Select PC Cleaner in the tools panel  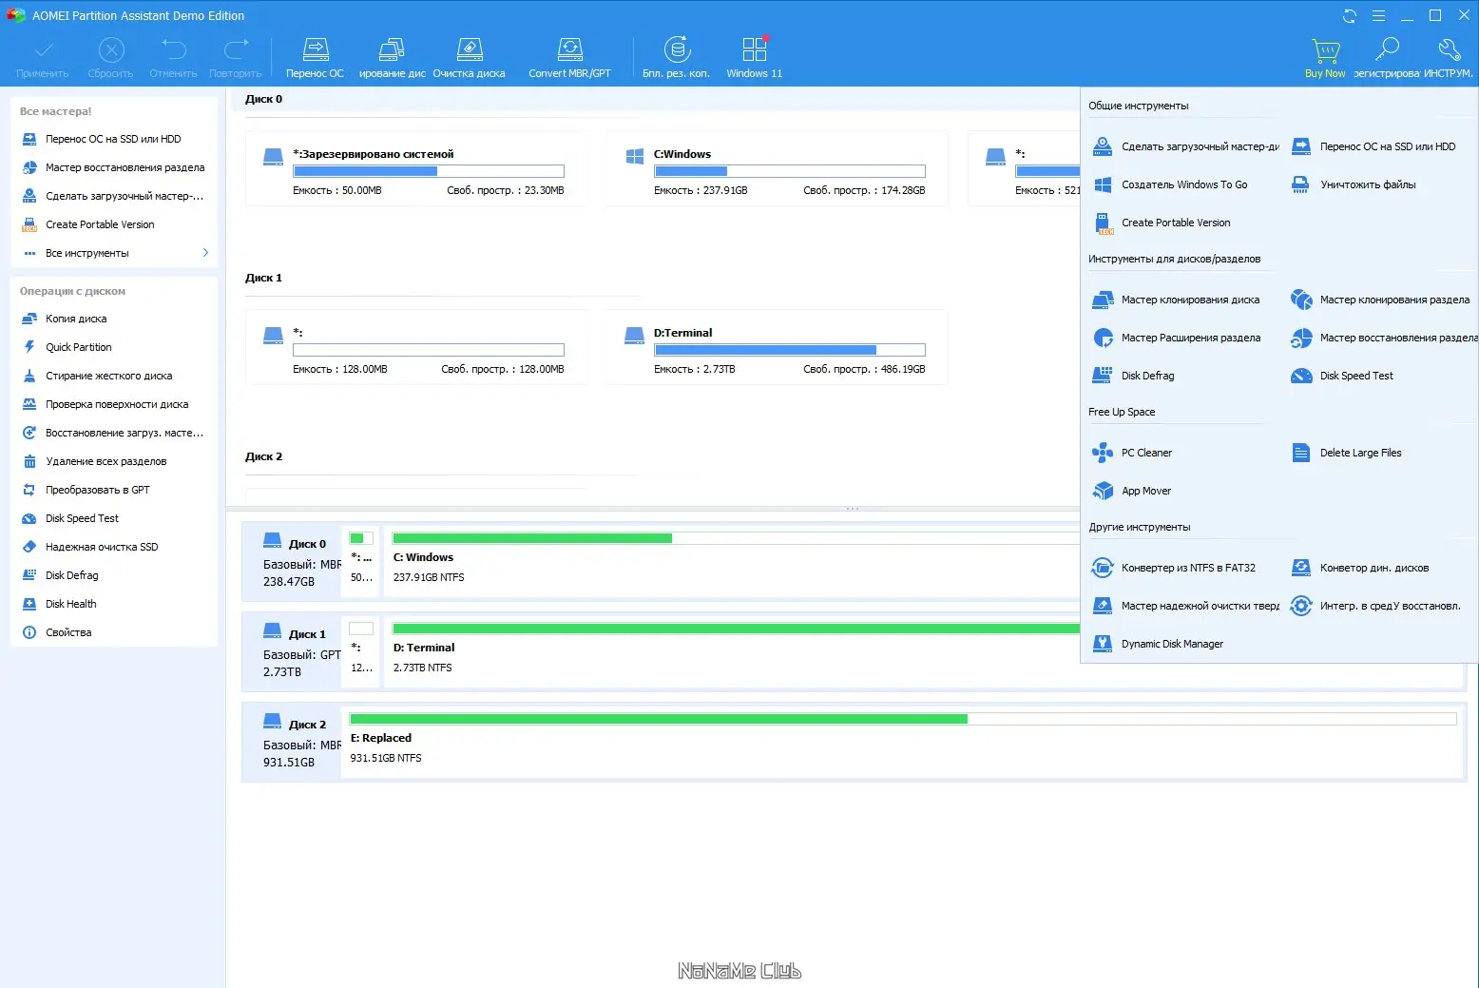point(1133,453)
